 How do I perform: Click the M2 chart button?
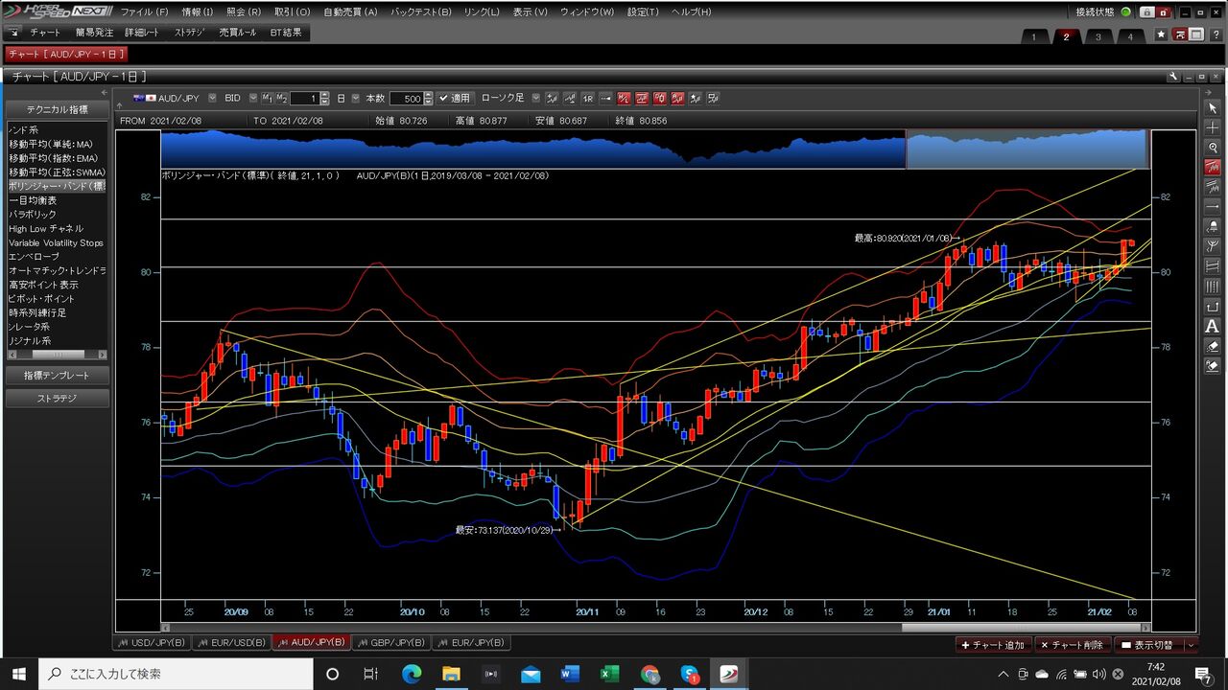(x=281, y=98)
